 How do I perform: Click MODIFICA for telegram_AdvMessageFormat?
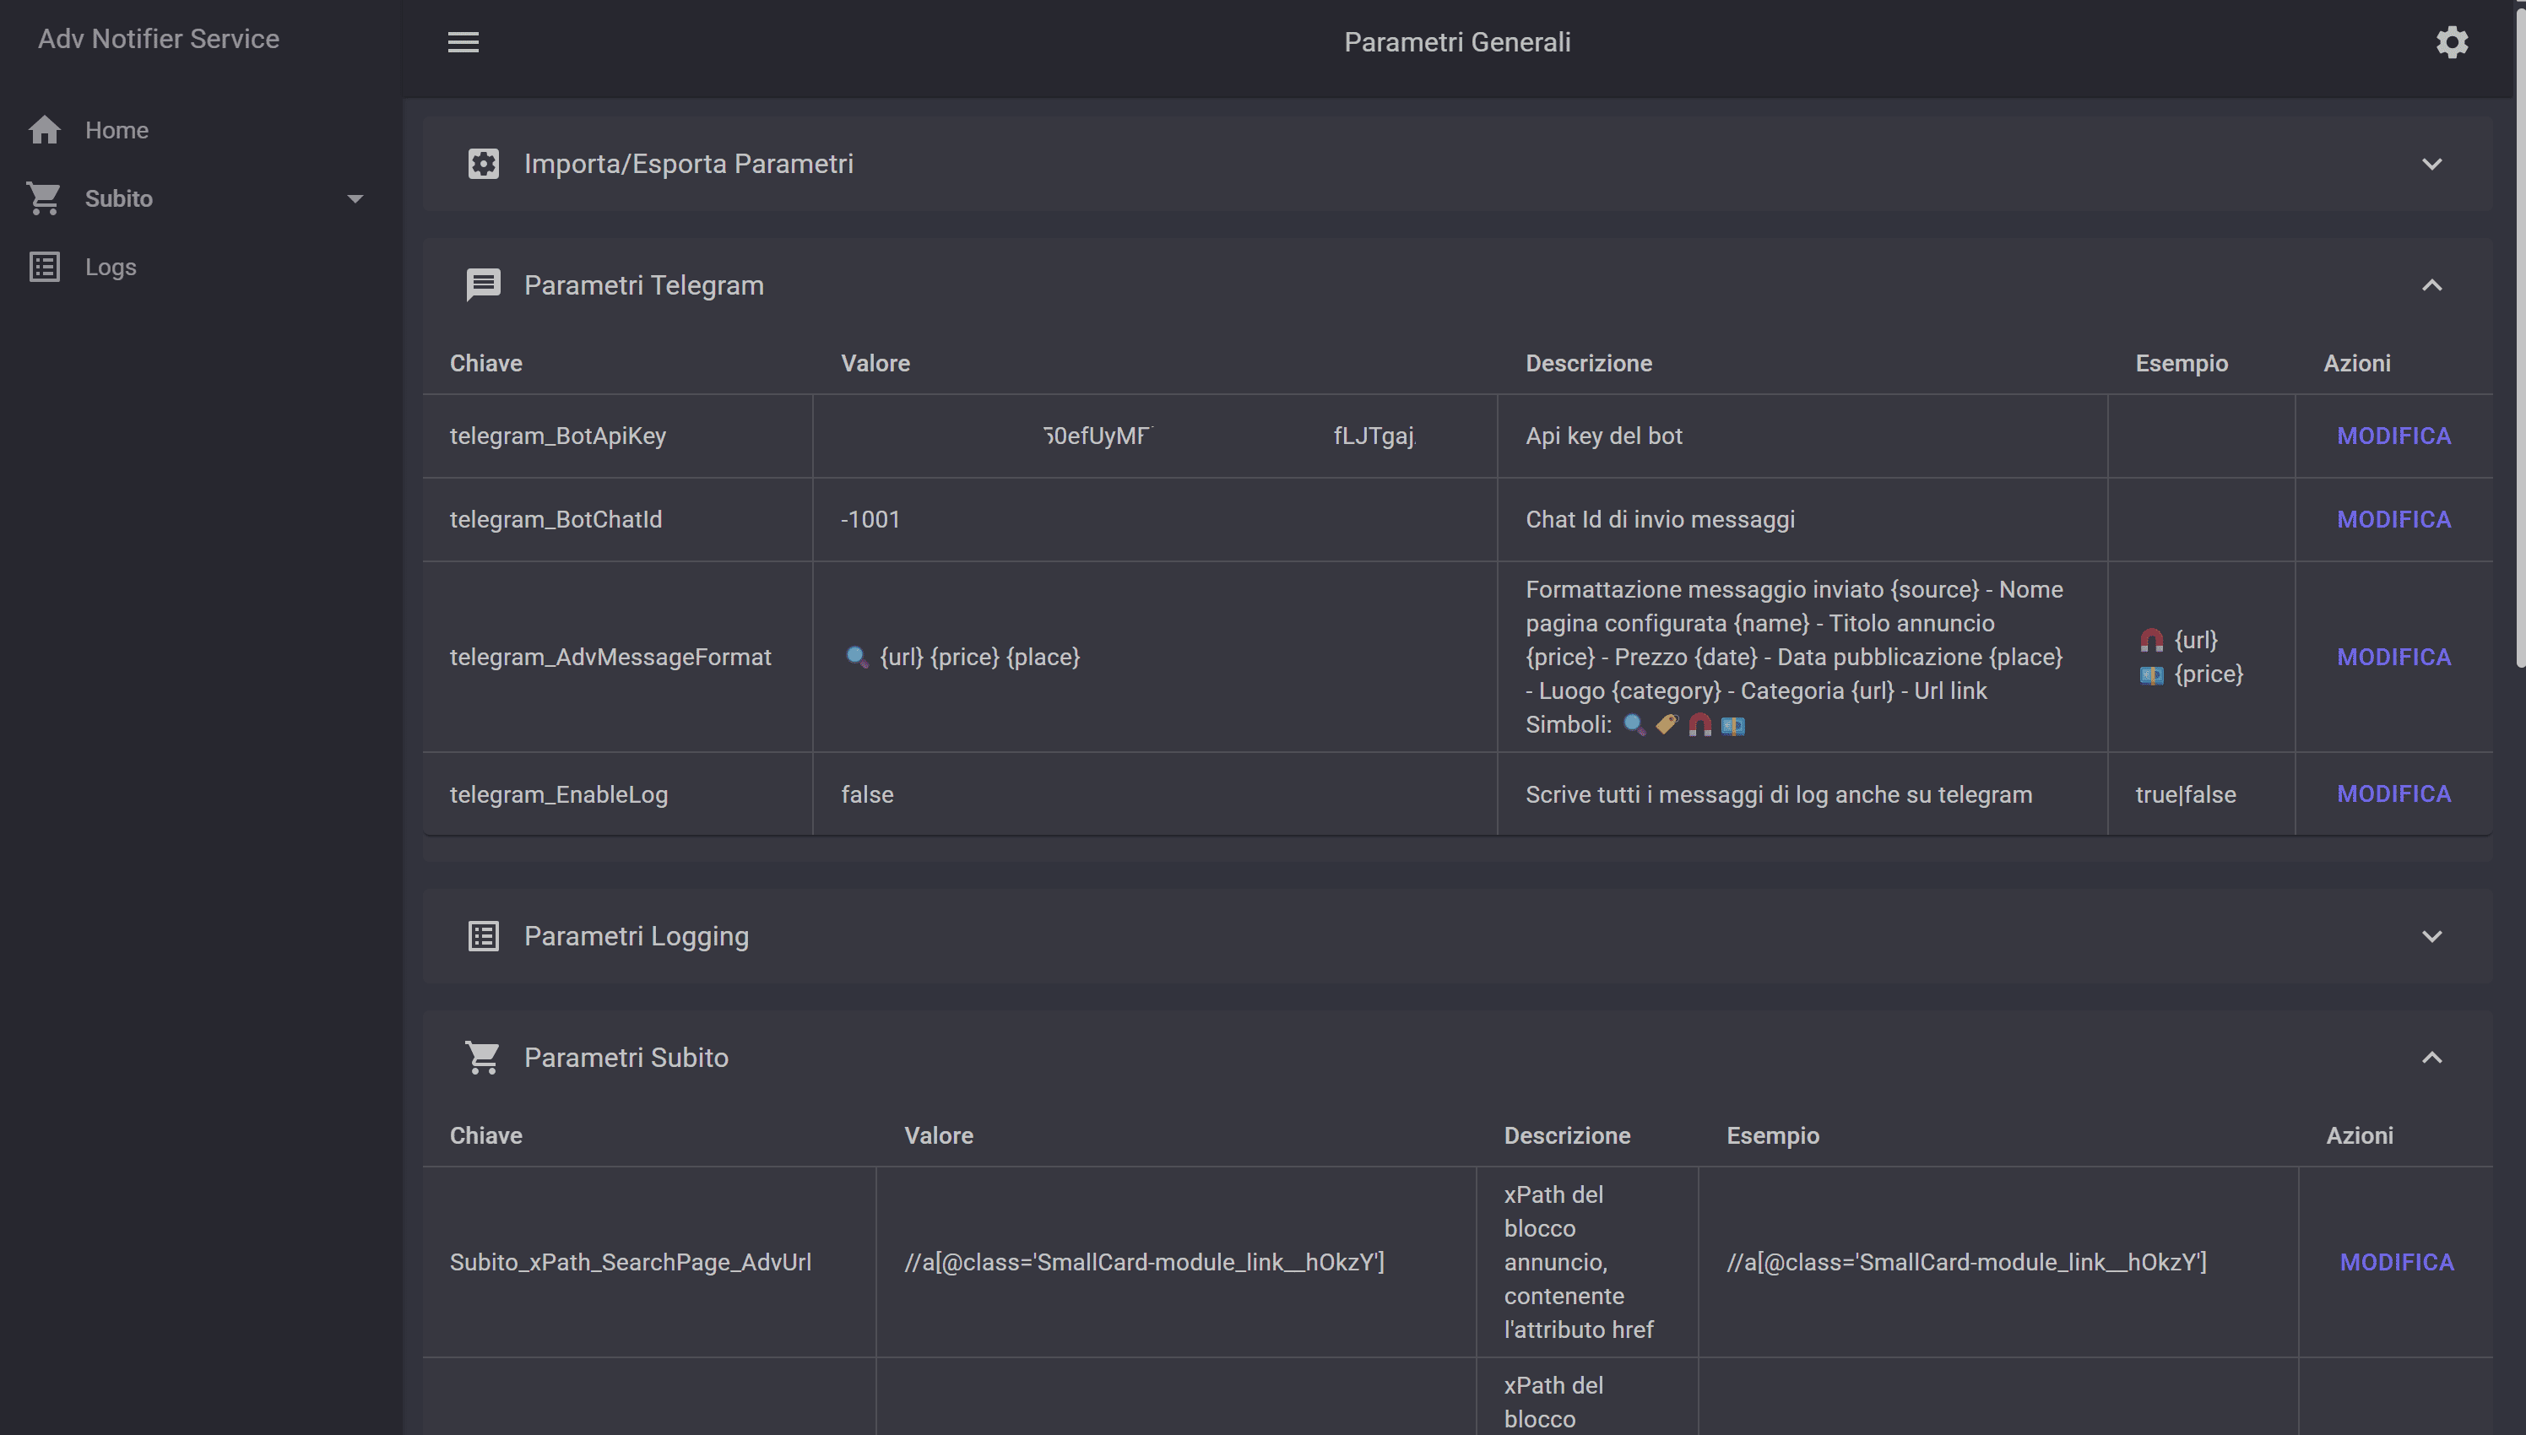(x=2393, y=658)
